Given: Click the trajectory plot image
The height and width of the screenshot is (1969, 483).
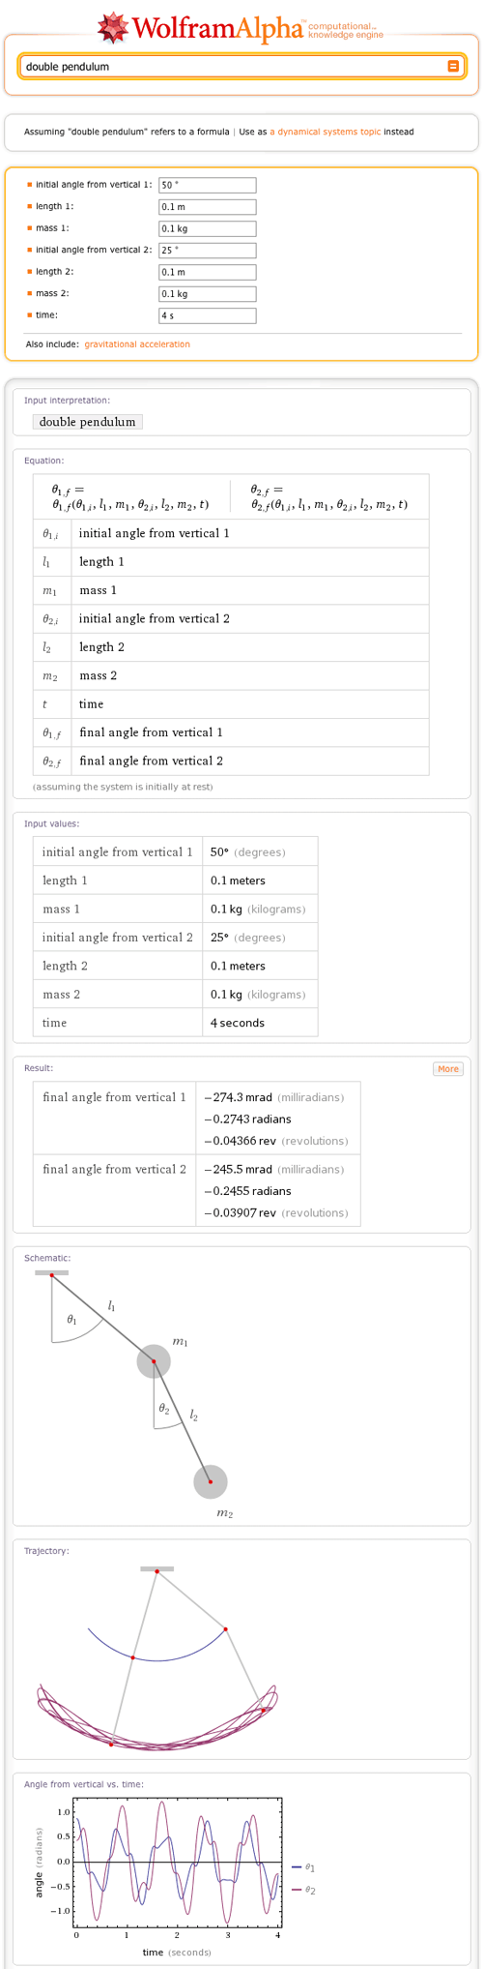Looking at the screenshot, I should [x=157, y=1658].
